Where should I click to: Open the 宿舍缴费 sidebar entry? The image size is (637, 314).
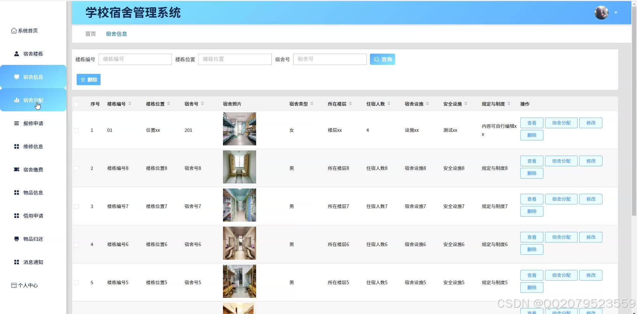(33, 170)
